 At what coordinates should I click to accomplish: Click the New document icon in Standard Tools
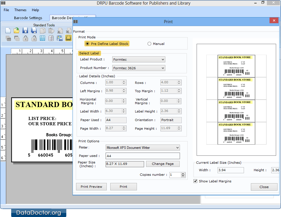[8, 31]
